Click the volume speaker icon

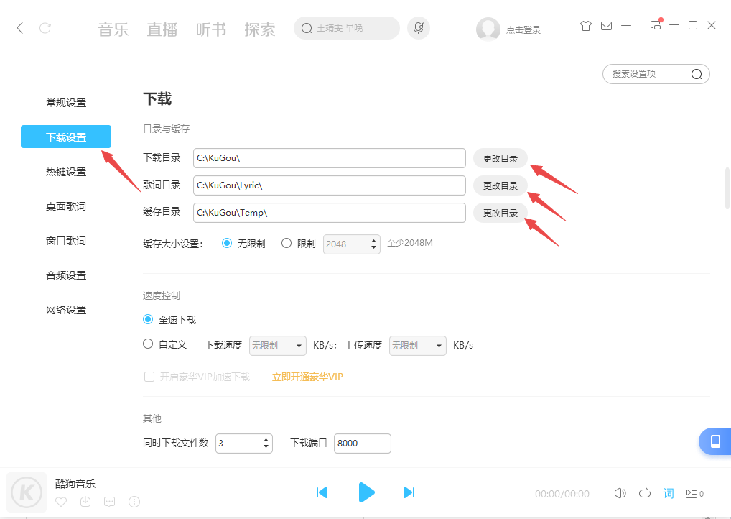pyautogui.click(x=620, y=493)
